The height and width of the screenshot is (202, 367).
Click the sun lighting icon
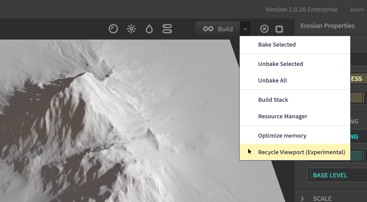pos(131,29)
